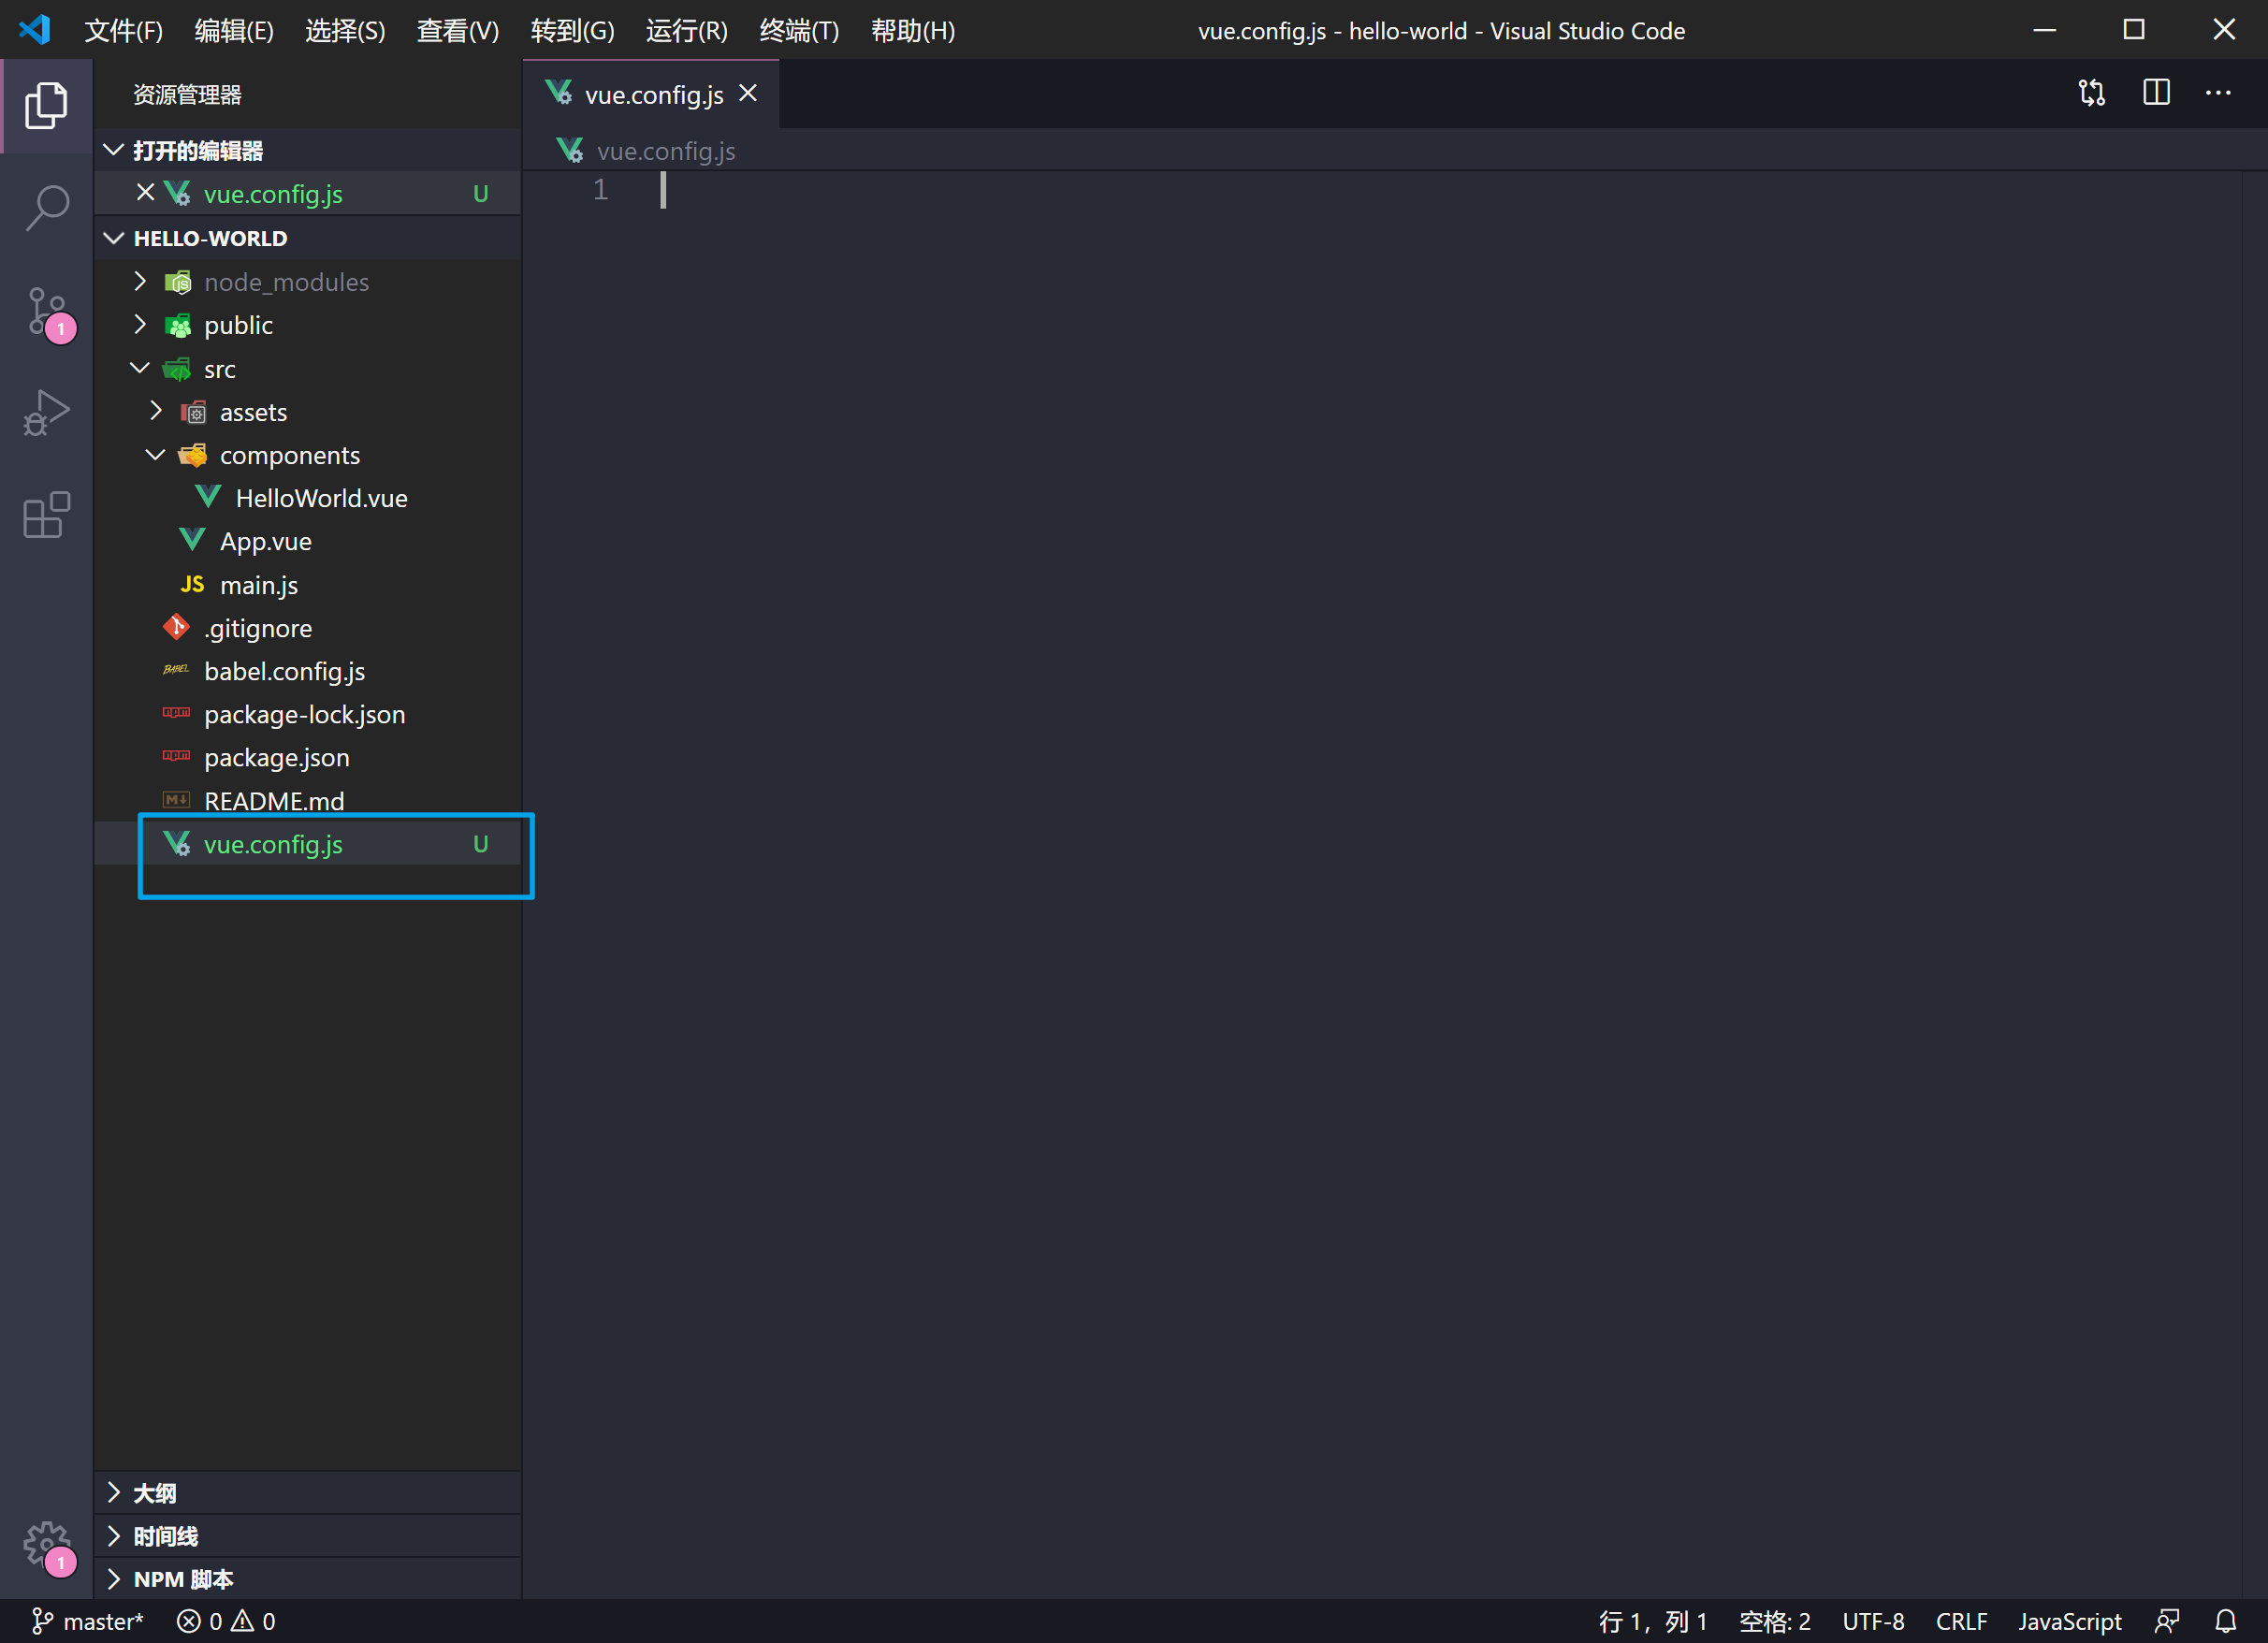Open the Source Control view
Image resolution: width=2268 pixels, height=1643 pixels.
(47, 313)
